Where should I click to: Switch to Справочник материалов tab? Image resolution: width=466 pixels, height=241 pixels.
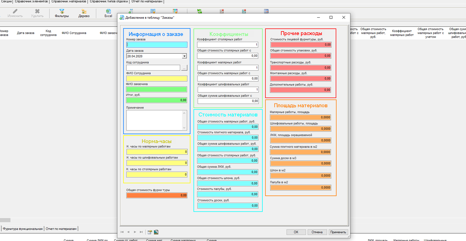coord(69,2)
